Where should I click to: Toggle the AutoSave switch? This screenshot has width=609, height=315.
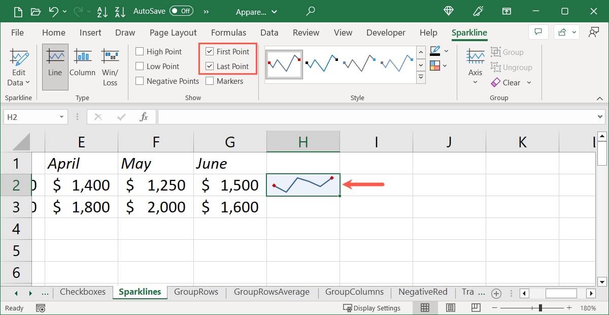pyautogui.click(x=181, y=11)
